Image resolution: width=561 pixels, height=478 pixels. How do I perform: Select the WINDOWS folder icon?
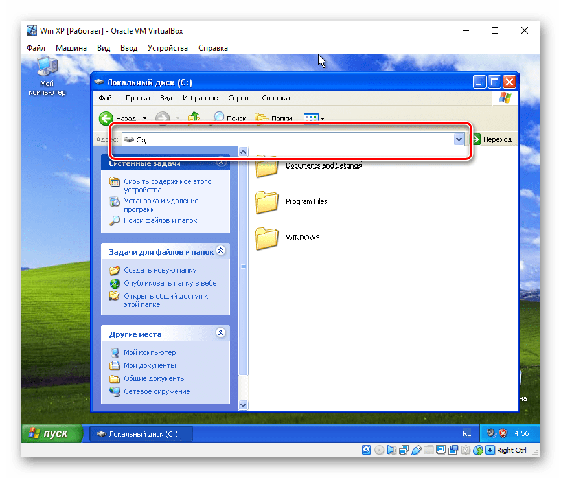[267, 238]
